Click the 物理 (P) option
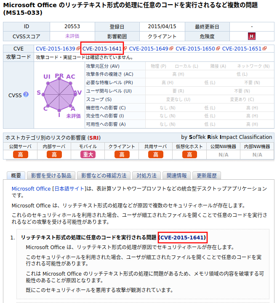 click(159, 66)
